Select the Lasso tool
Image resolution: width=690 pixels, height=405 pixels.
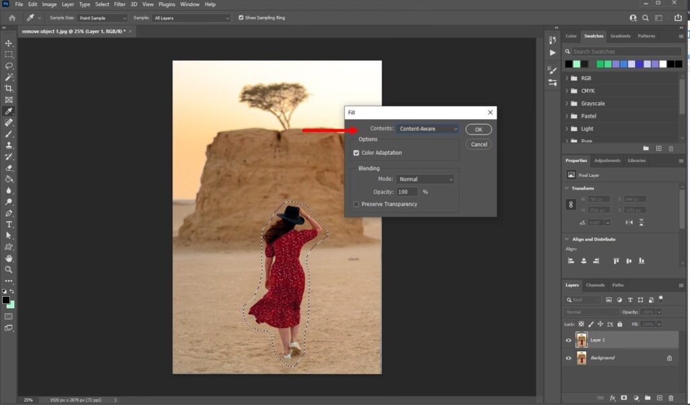point(9,66)
